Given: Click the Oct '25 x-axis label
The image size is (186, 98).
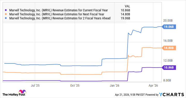Looking at the screenshot, I should pos(75,86).
